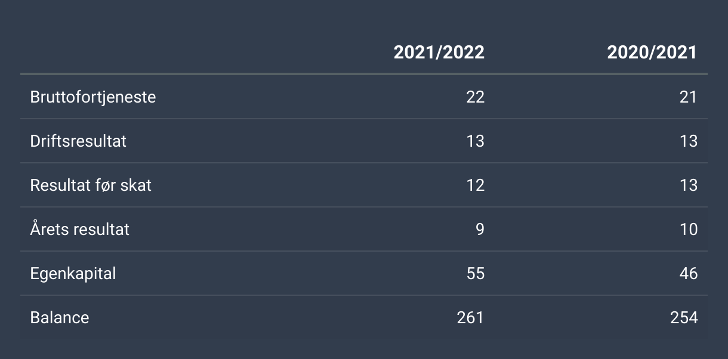Click the Årets resultat row label
The height and width of the screenshot is (359, 728).
pos(80,229)
